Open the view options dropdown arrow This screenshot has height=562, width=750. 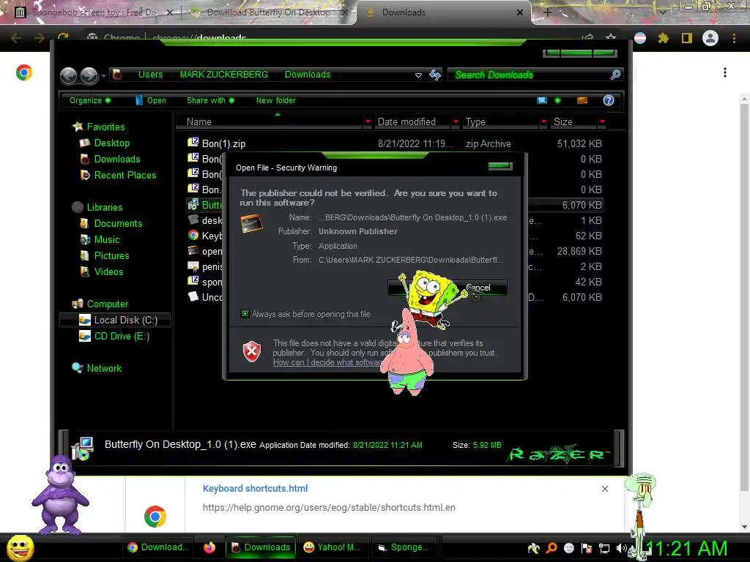click(557, 100)
